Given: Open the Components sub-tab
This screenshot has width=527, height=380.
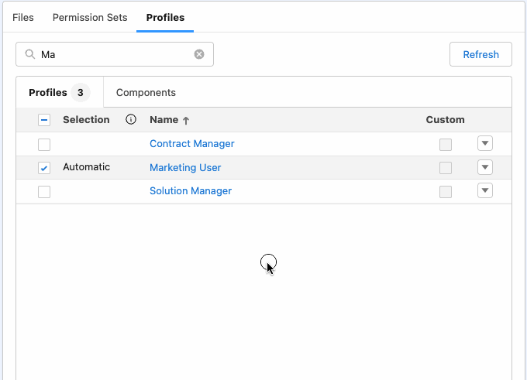Looking at the screenshot, I should (146, 93).
